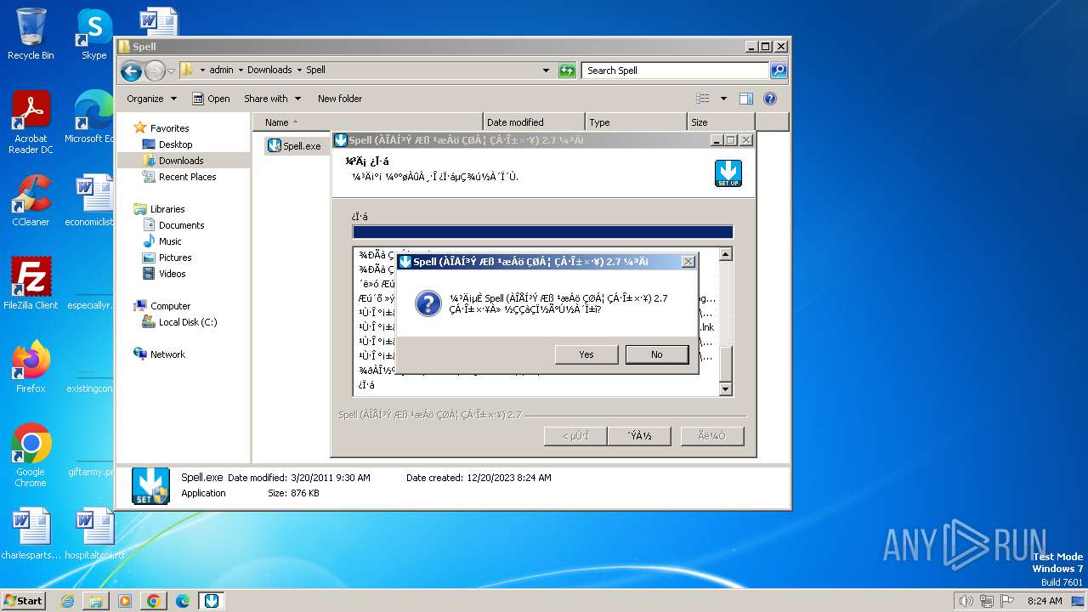Click the taskbar clock 8:24 AM
This screenshot has height=612, width=1088.
point(1045,601)
